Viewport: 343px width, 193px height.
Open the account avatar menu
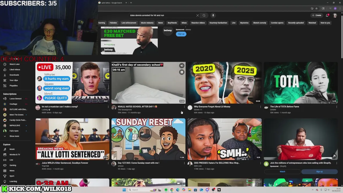(335, 15)
